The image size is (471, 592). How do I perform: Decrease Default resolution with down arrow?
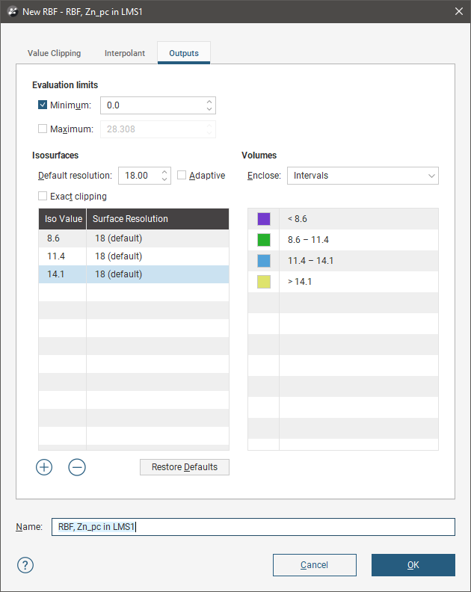click(164, 179)
